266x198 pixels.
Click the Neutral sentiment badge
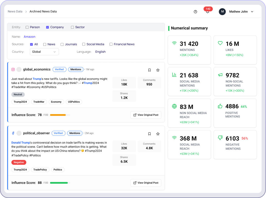(18, 94)
